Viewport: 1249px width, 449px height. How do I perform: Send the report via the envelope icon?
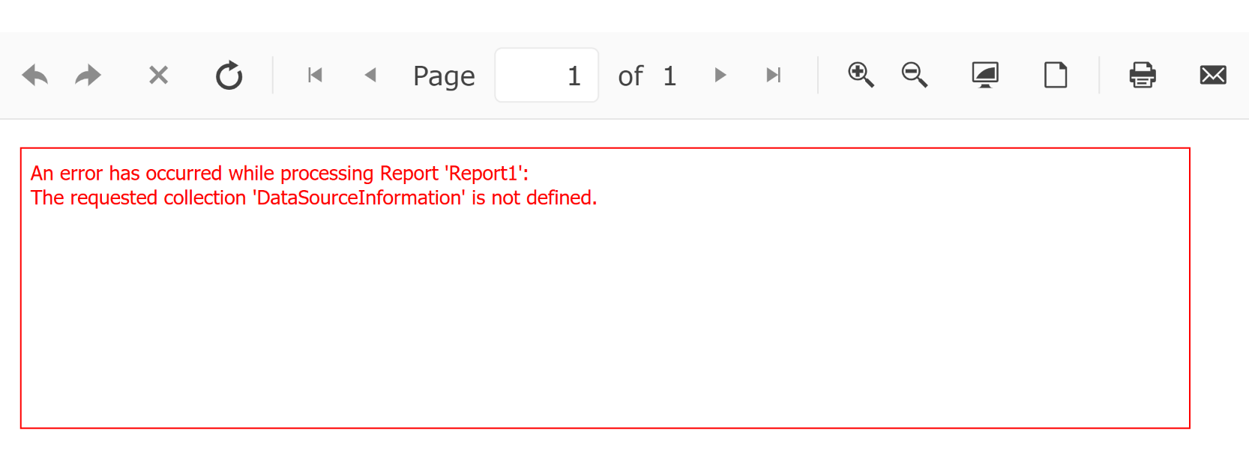pyautogui.click(x=1213, y=75)
